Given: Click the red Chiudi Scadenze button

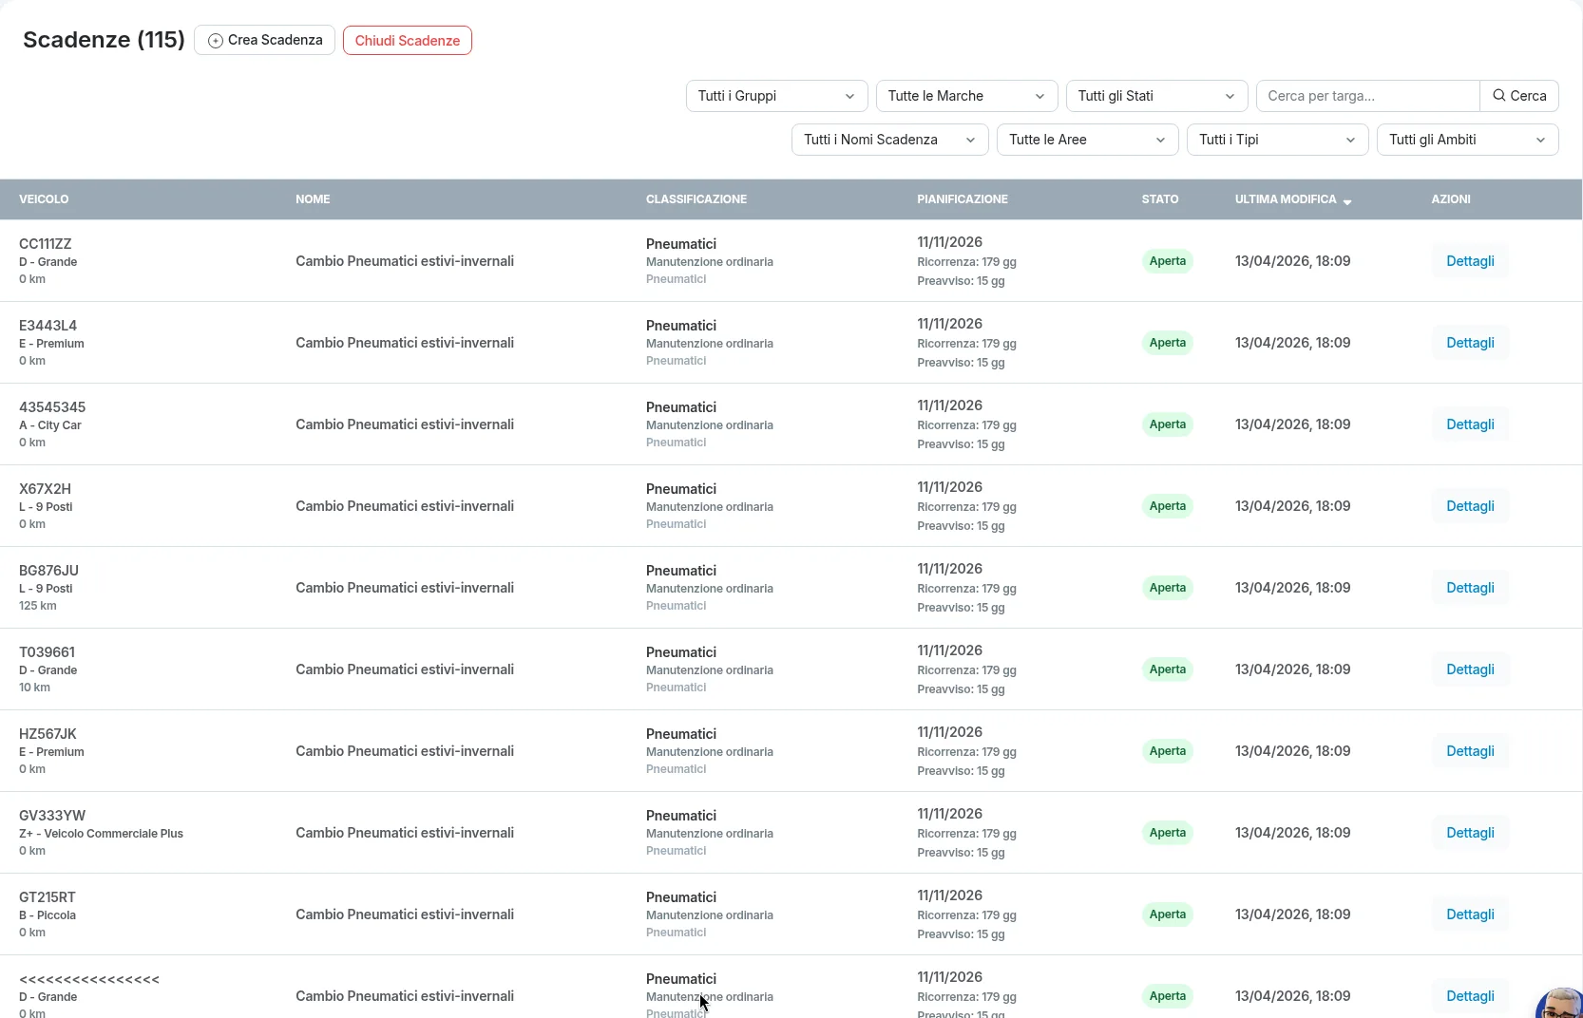Looking at the screenshot, I should pyautogui.click(x=408, y=40).
